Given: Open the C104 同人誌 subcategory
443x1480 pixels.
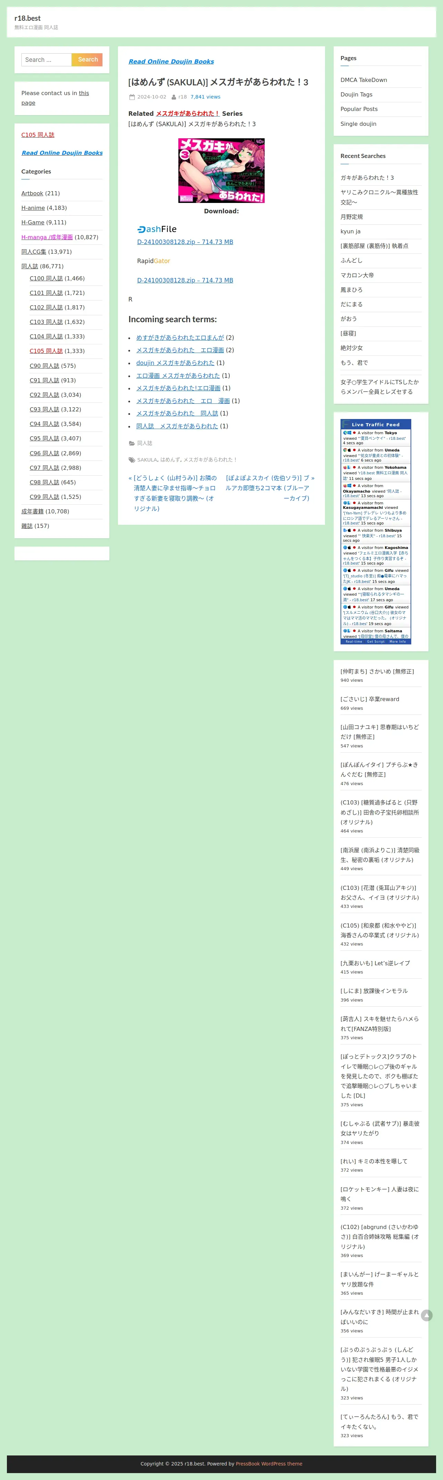Looking at the screenshot, I should point(47,337).
